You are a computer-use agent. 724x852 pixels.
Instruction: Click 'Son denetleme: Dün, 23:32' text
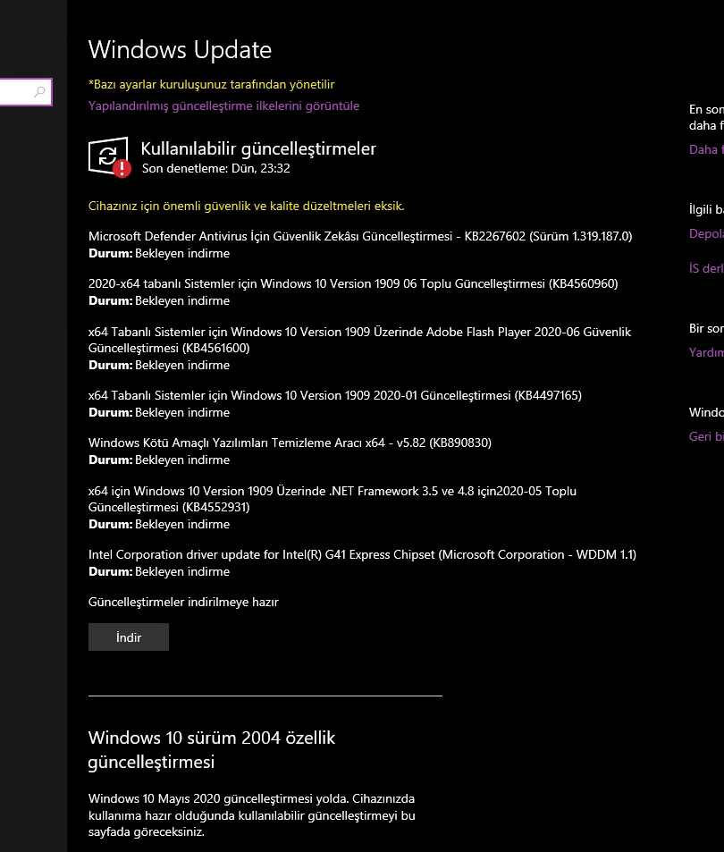pos(216,168)
